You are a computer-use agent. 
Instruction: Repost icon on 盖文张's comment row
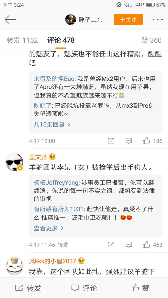pos(111,244)
